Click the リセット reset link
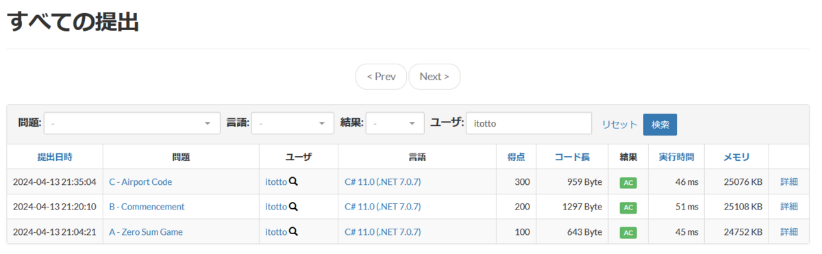Screen dimensions: 822x254 (x=619, y=125)
